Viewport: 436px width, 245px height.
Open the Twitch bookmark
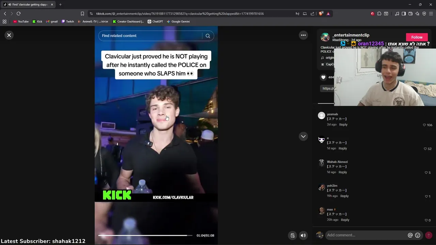pos(68,21)
